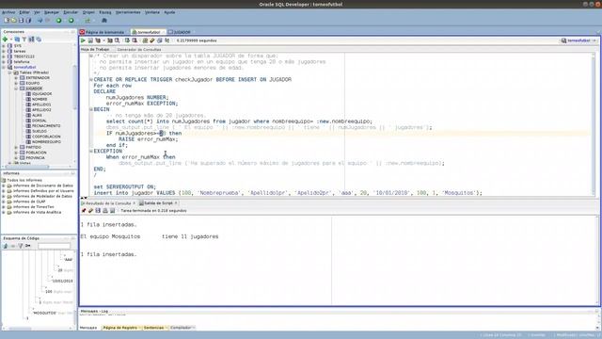Click the Run Script icon beside play
Screen dimensions: 602x339
90,40
